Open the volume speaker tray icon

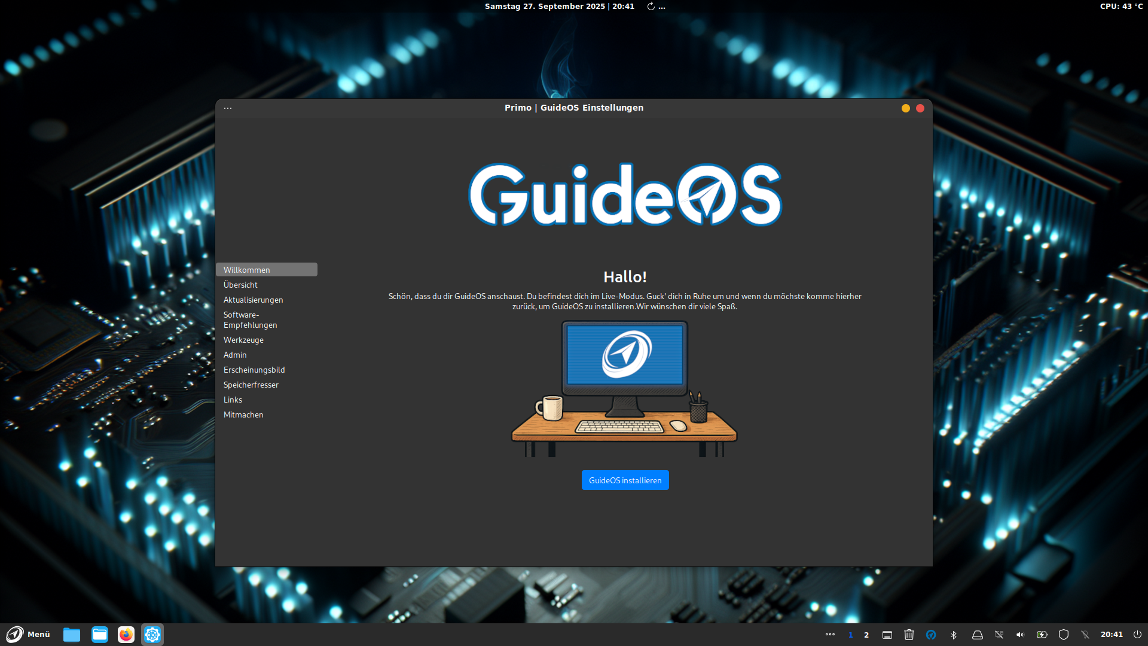click(x=1020, y=635)
